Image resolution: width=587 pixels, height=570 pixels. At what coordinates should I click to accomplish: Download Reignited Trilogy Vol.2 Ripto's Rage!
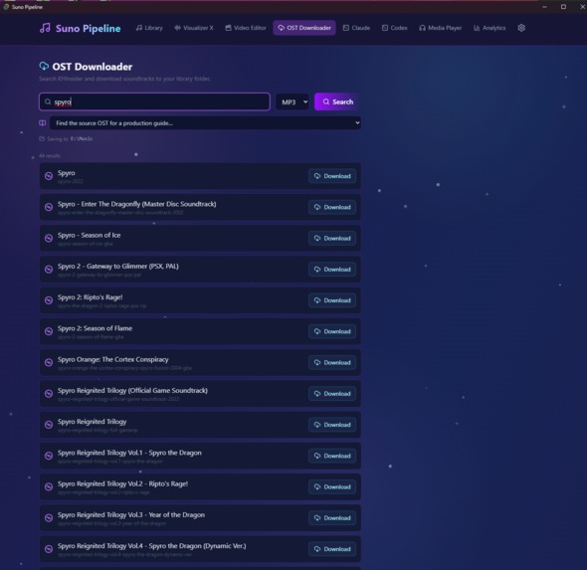332,486
